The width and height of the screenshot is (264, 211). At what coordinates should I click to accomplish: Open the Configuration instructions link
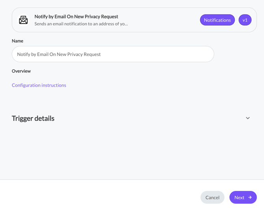(x=39, y=85)
